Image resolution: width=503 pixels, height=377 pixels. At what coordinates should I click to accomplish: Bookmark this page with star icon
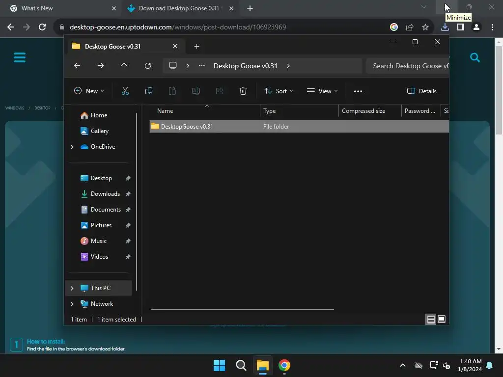pos(425,27)
